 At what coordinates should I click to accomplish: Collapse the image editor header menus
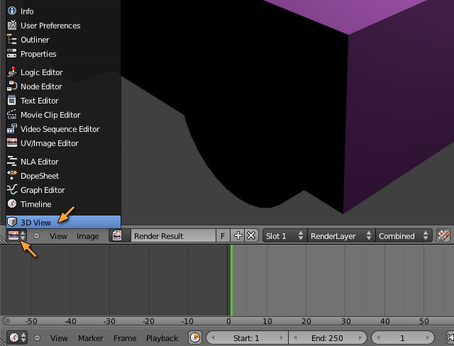point(37,236)
